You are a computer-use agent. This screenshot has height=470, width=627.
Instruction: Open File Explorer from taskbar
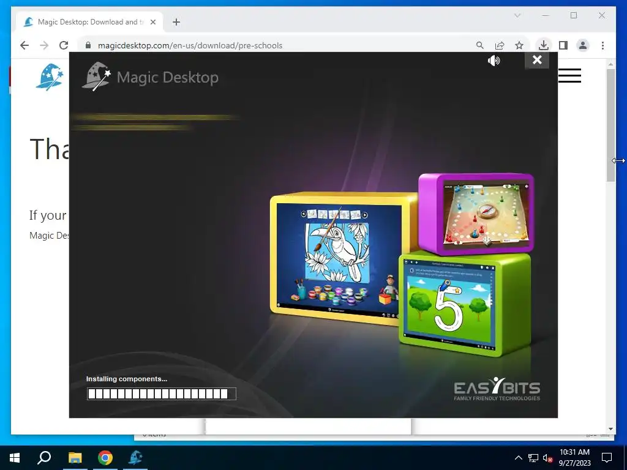point(75,458)
